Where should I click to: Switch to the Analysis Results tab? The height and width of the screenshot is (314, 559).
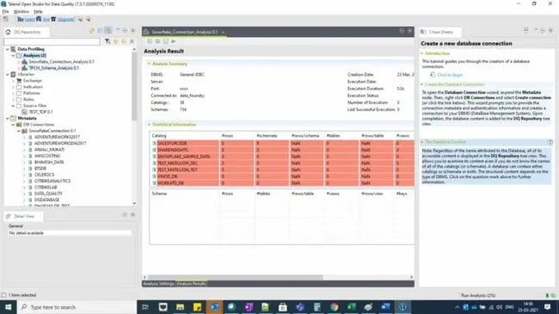pos(191,284)
